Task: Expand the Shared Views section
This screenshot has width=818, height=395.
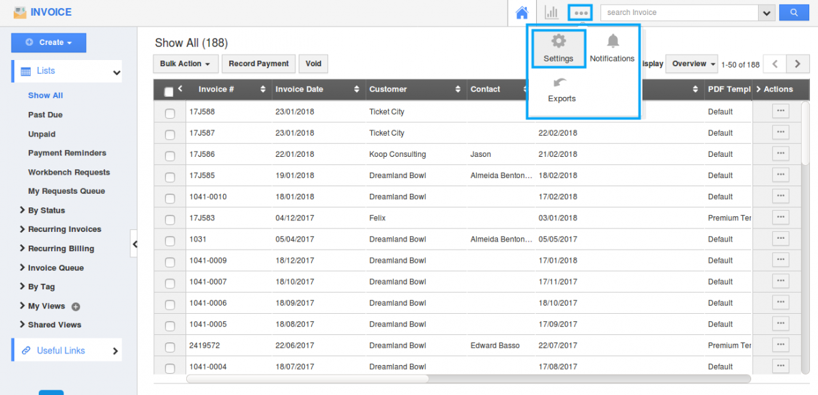Action: point(50,325)
